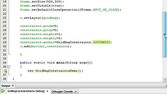The image size is (167, 94).
Task: Click line number 34 in the gutter
Action: (x=4, y=63)
